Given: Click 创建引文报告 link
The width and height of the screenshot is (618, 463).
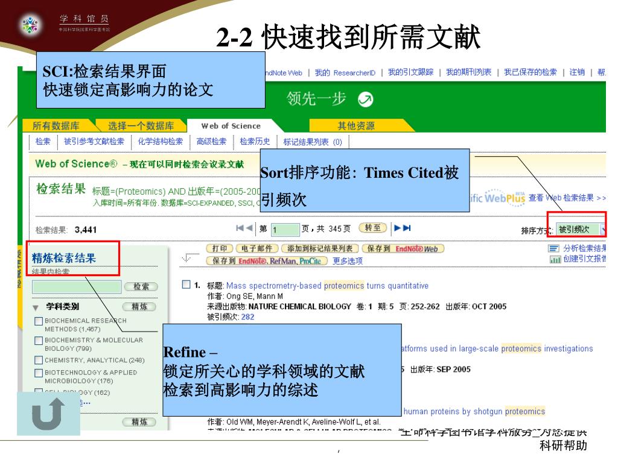Looking at the screenshot, I should pos(584,259).
